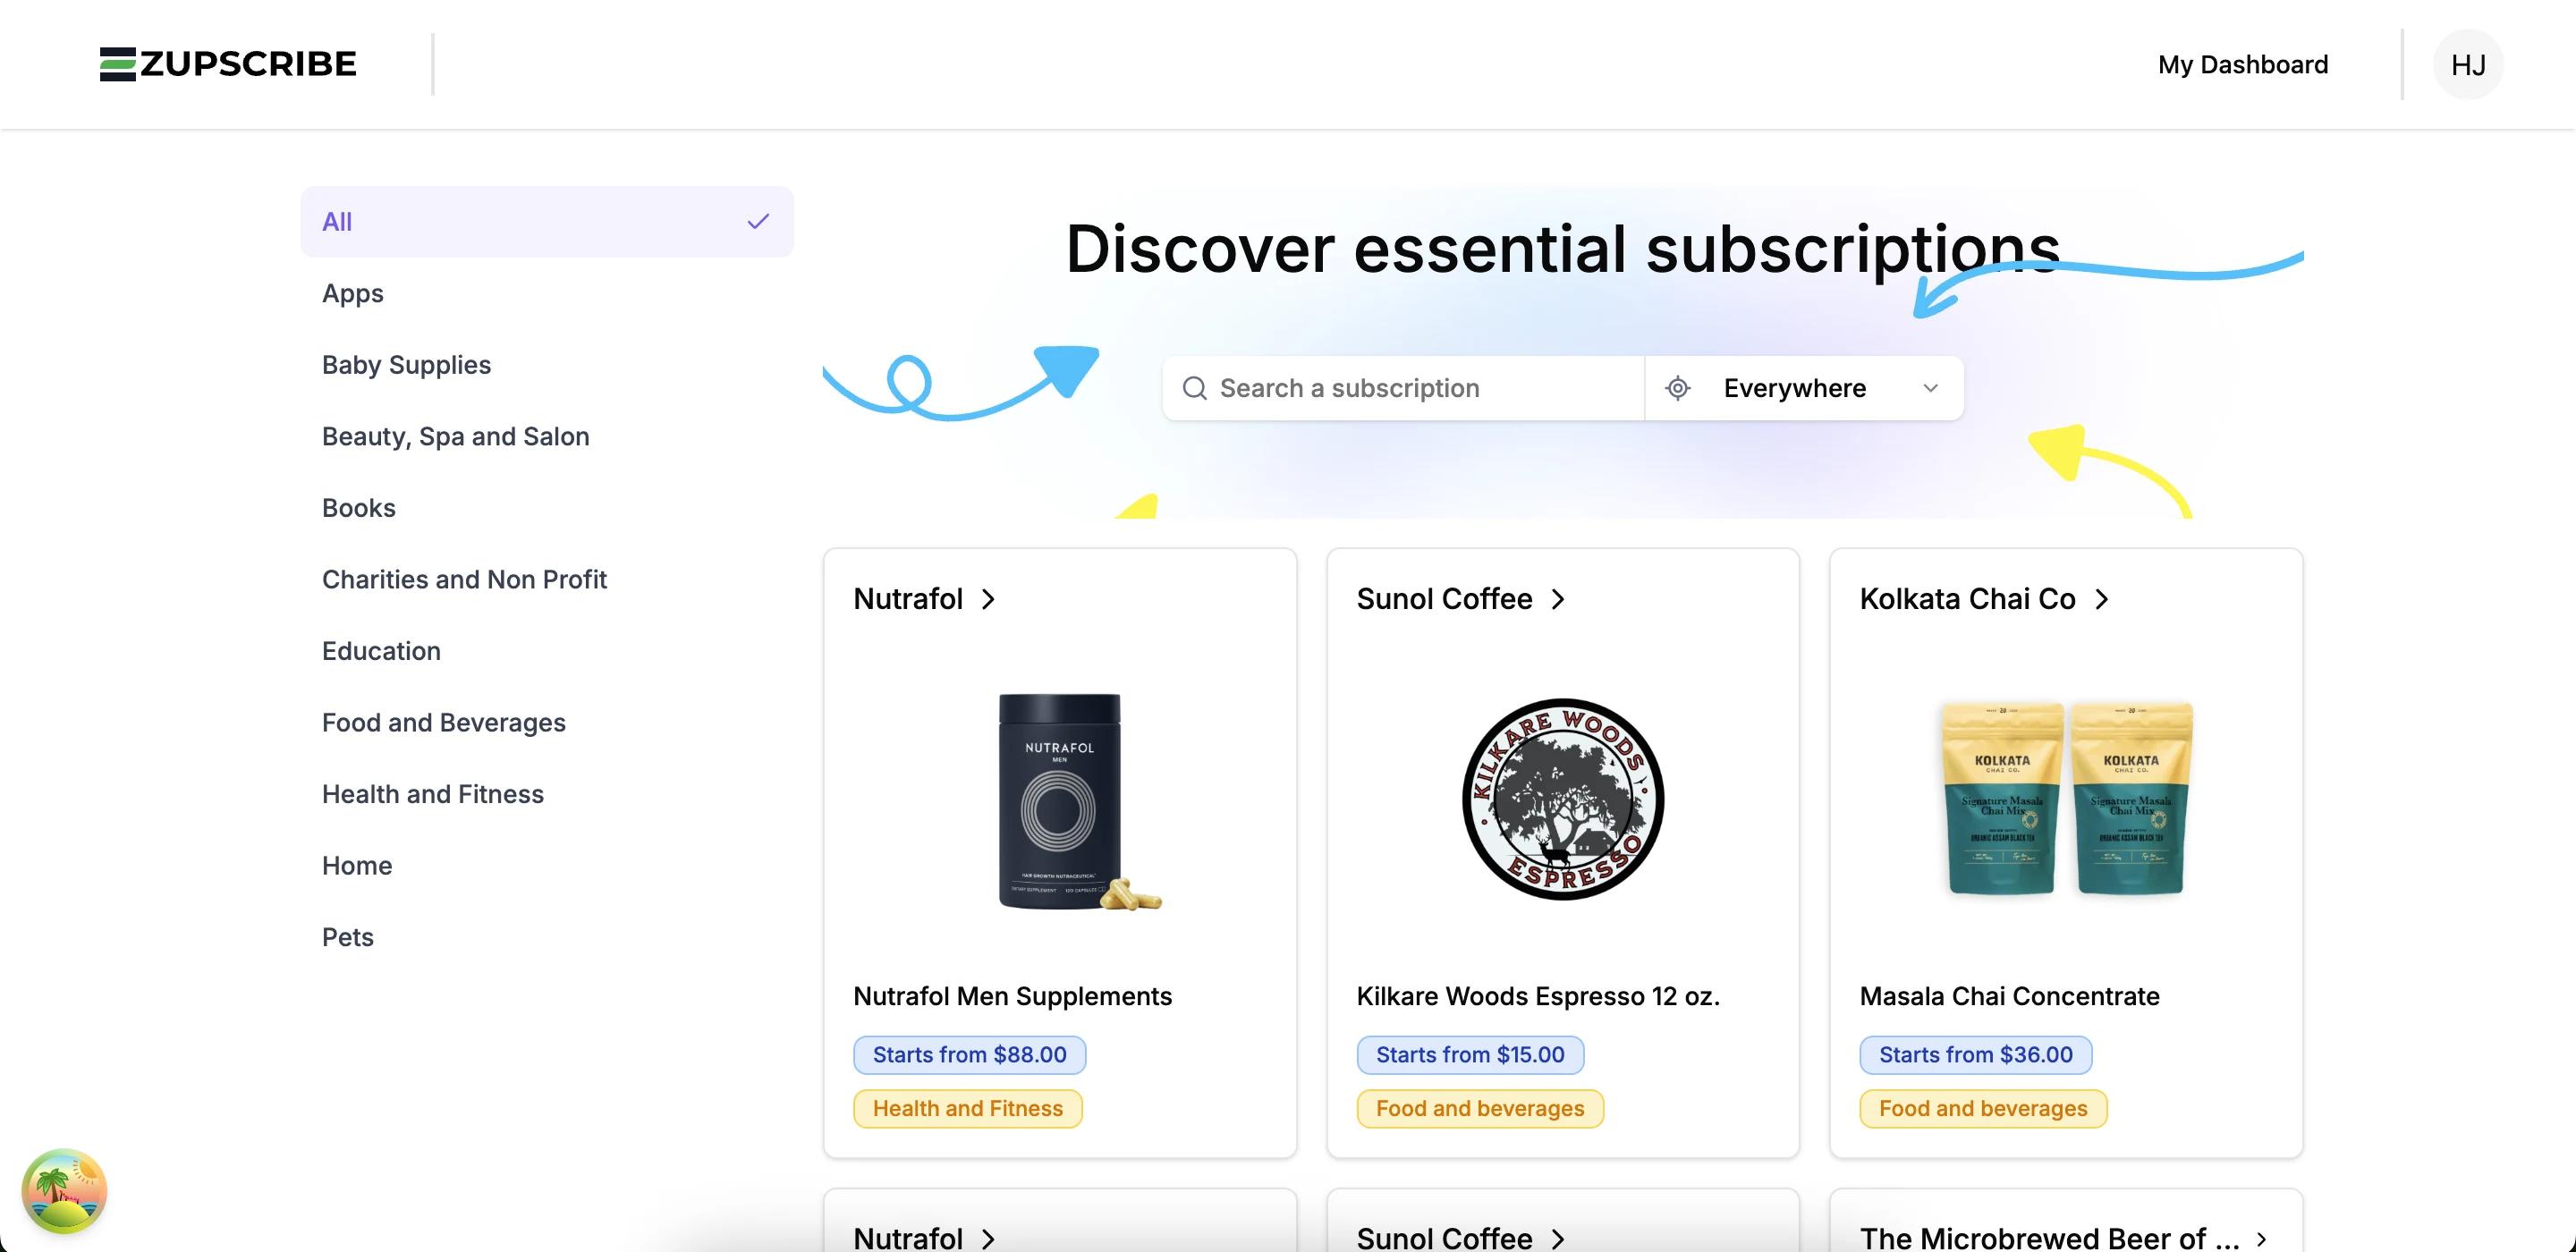Filter by Baby Supplies category
Screen dimensions: 2576x1252
tap(406, 365)
